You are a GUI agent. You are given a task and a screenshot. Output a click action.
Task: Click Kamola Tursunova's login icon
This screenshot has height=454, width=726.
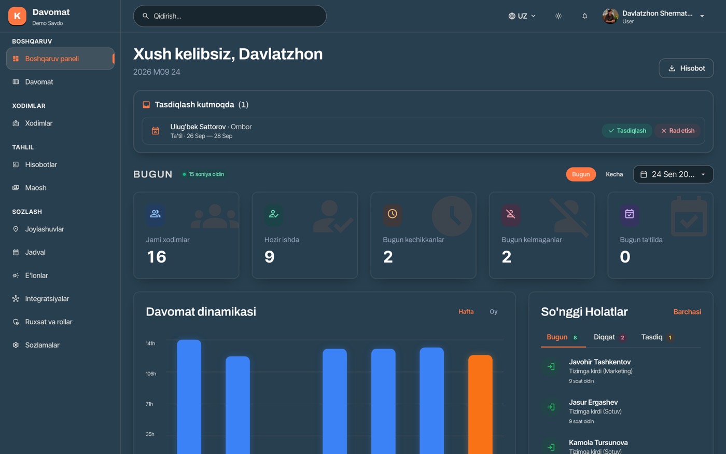coord(551,447)
